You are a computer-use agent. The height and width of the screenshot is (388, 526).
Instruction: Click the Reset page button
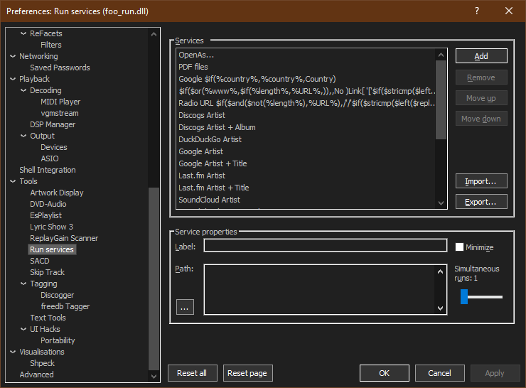click(247, 373)
